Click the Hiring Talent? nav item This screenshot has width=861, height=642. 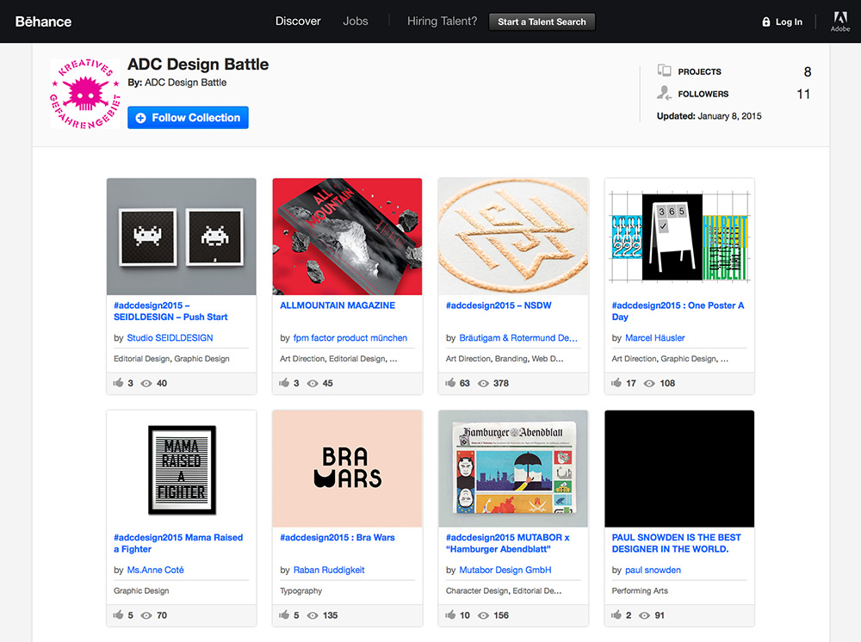tap(442, 22)
